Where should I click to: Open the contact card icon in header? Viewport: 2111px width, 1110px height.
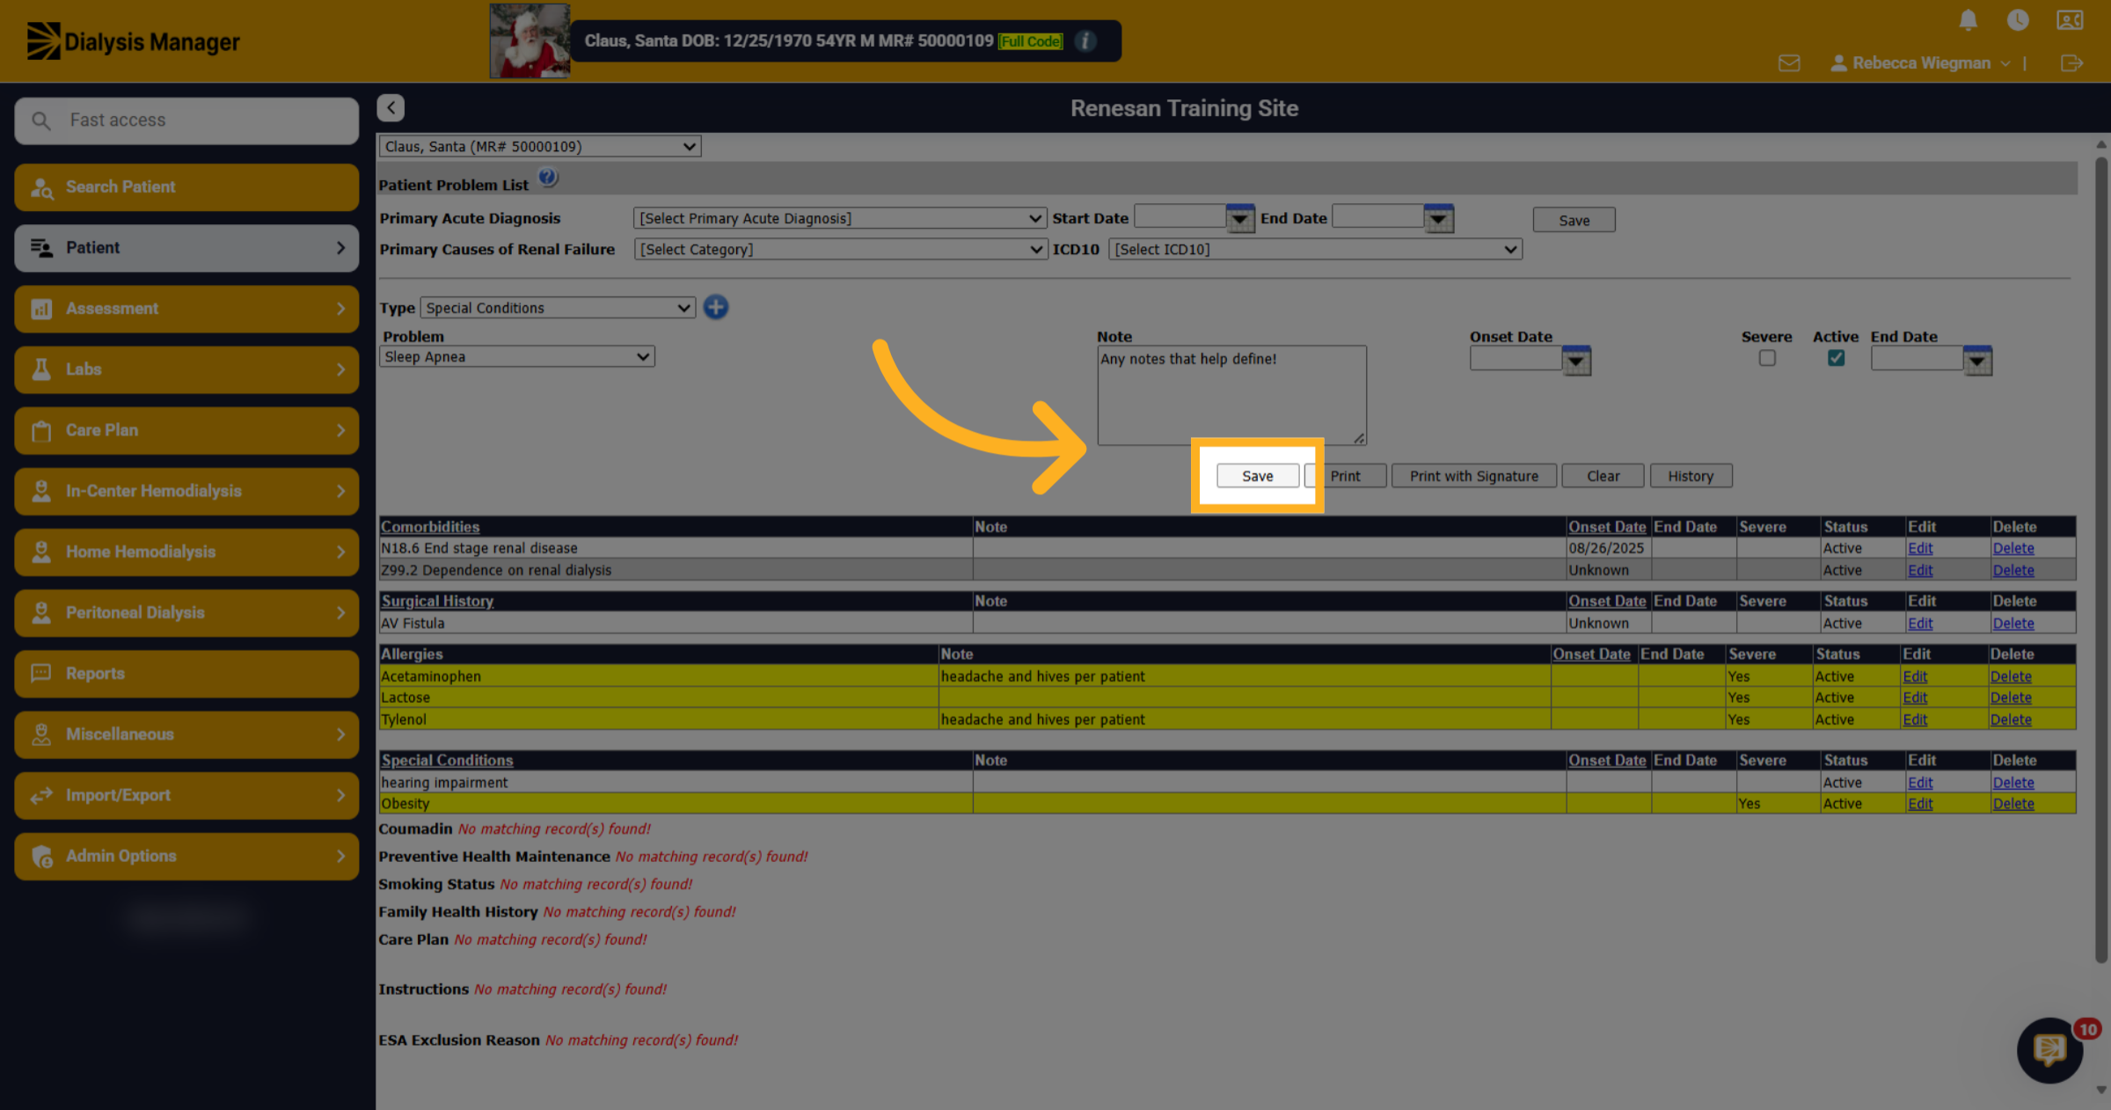click(x=2070, y=20)
